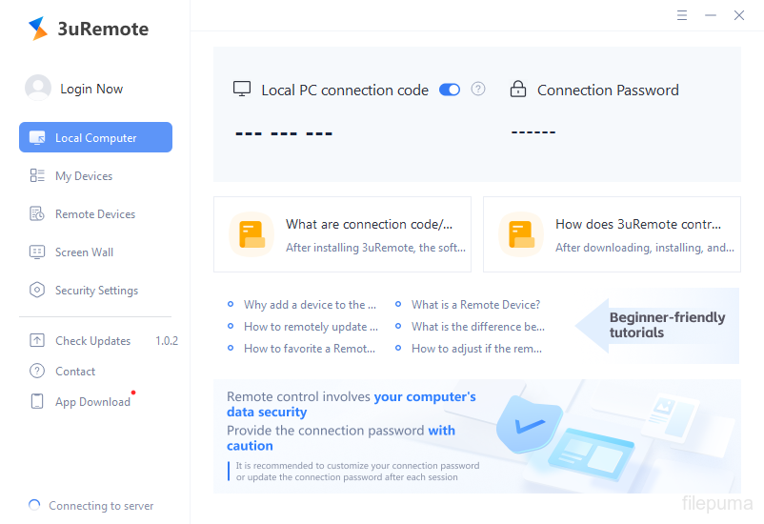Open the Contact page
This screenshot has width=764, height=524.
pyautogui.click(x=75, y=372)
